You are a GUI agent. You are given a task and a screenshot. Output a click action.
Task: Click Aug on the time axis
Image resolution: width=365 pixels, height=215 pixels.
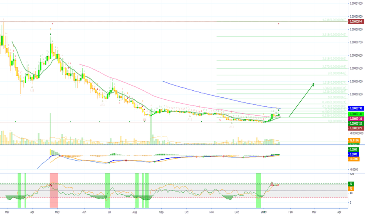click(134, 212)
